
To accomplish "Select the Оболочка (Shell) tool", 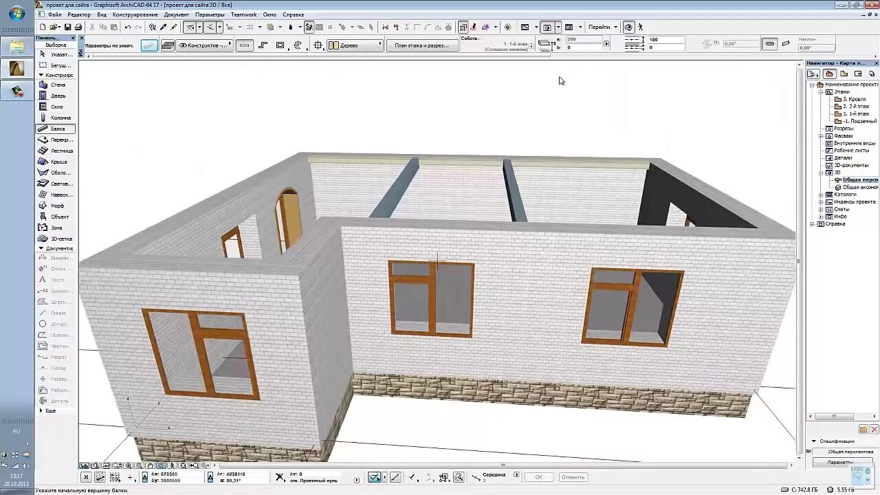I will pos(55,173).
